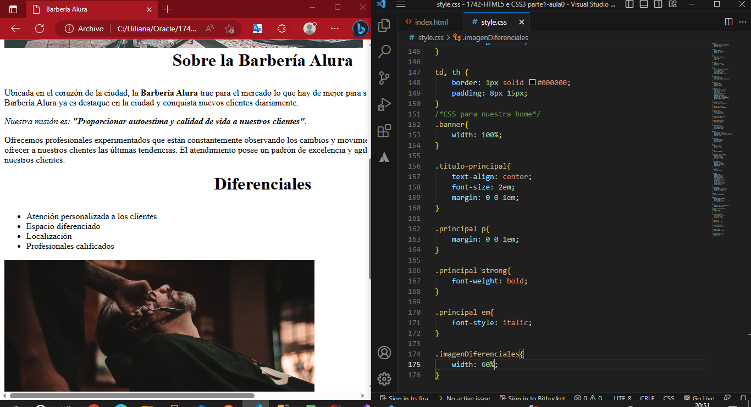Open the Run and Debug view
751x407 pixels.
(x=384, y=104)
